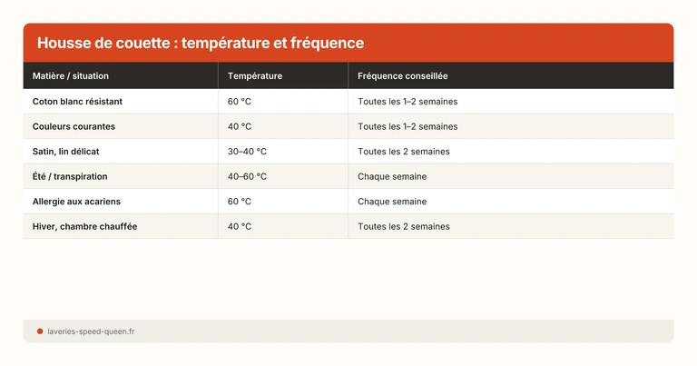Click the 'Hiver, chambre chauffée' row label

84,226
